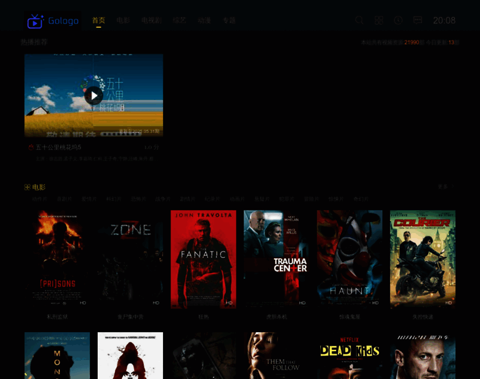This screenshot has width=480, height=379.
Task: Click the 五十公里桃花坞5 title
Action: pos(59,148)
